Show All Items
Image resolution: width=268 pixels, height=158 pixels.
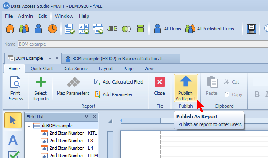click(168, 29)
